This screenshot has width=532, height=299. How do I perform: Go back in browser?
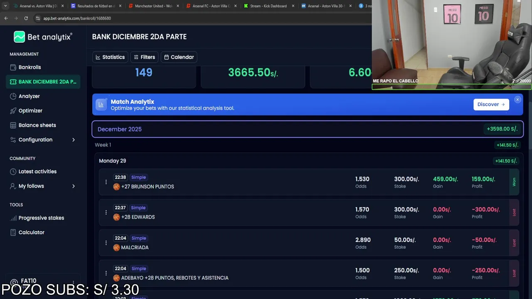point(6,18)
